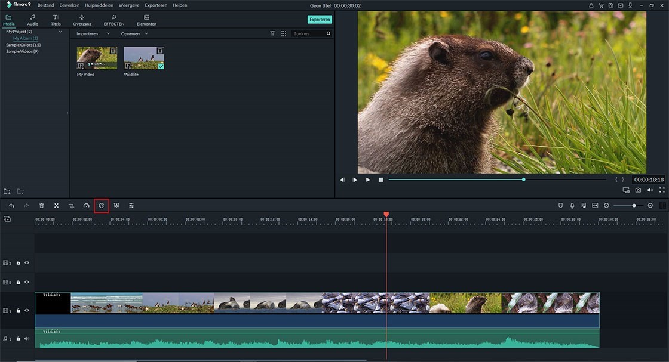Click the add track manager icon
669x362 pixels.
click(7, 219)
